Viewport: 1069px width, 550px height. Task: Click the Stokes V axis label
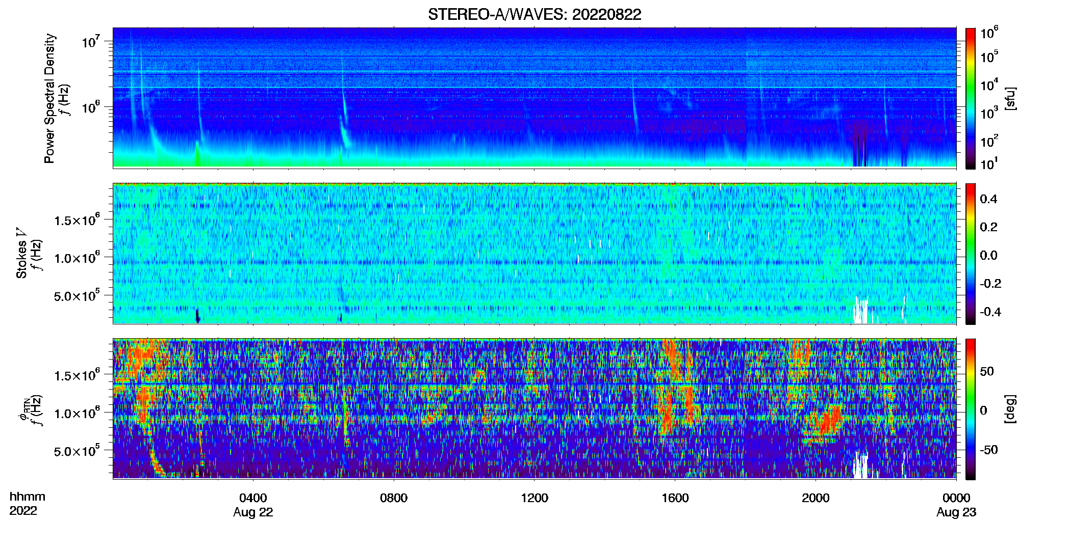(x=21, y=254)
